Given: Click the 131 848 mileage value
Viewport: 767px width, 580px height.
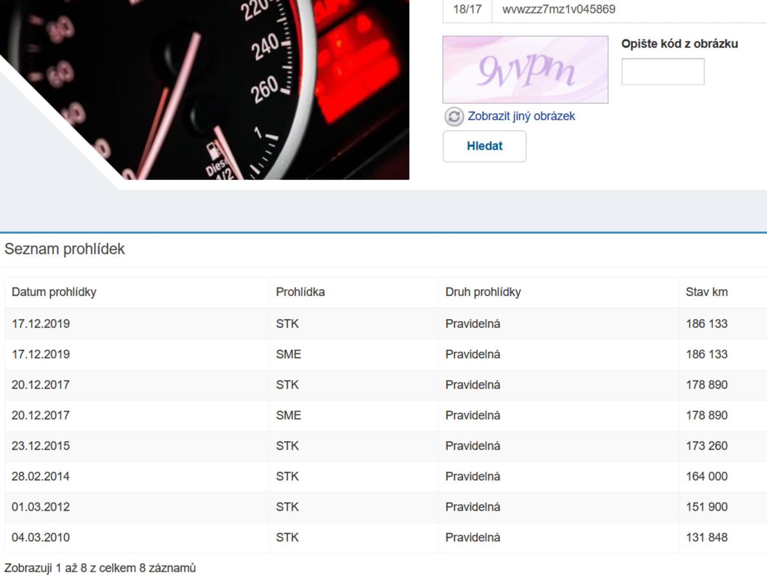Looking at the screenshot, I should [706, 537].
